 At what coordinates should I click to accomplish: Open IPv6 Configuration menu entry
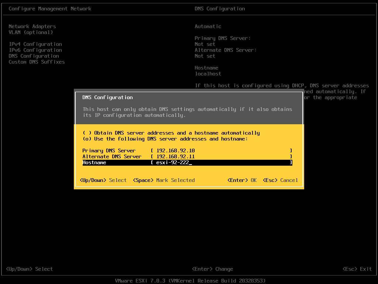35,50
